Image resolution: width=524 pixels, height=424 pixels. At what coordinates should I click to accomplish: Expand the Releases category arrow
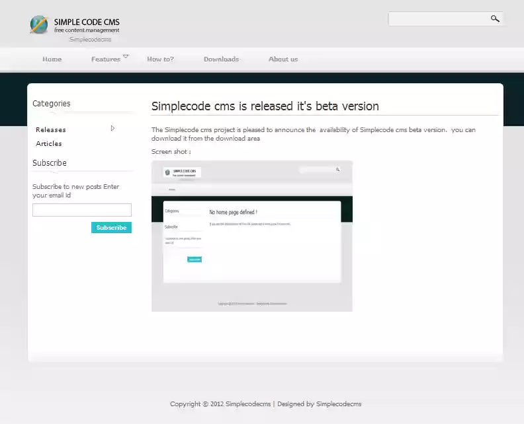click(x=112, y=128)
